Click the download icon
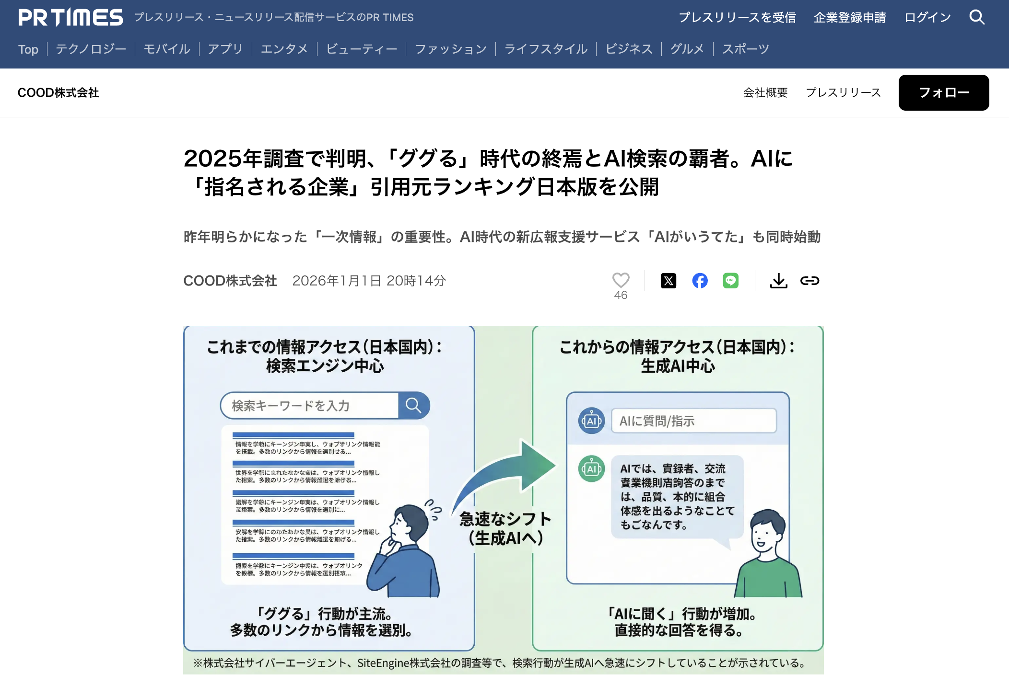 pyautogui.click(x=778, y=281)
